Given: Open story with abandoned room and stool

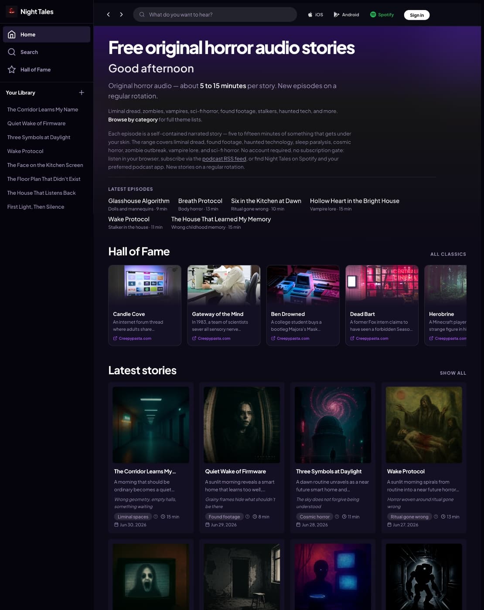Looking at the screenshot, I should [x=242, y=576].
